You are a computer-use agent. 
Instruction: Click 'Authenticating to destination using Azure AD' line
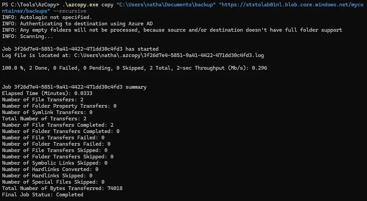pyautogui.click(x=77, y=24)
